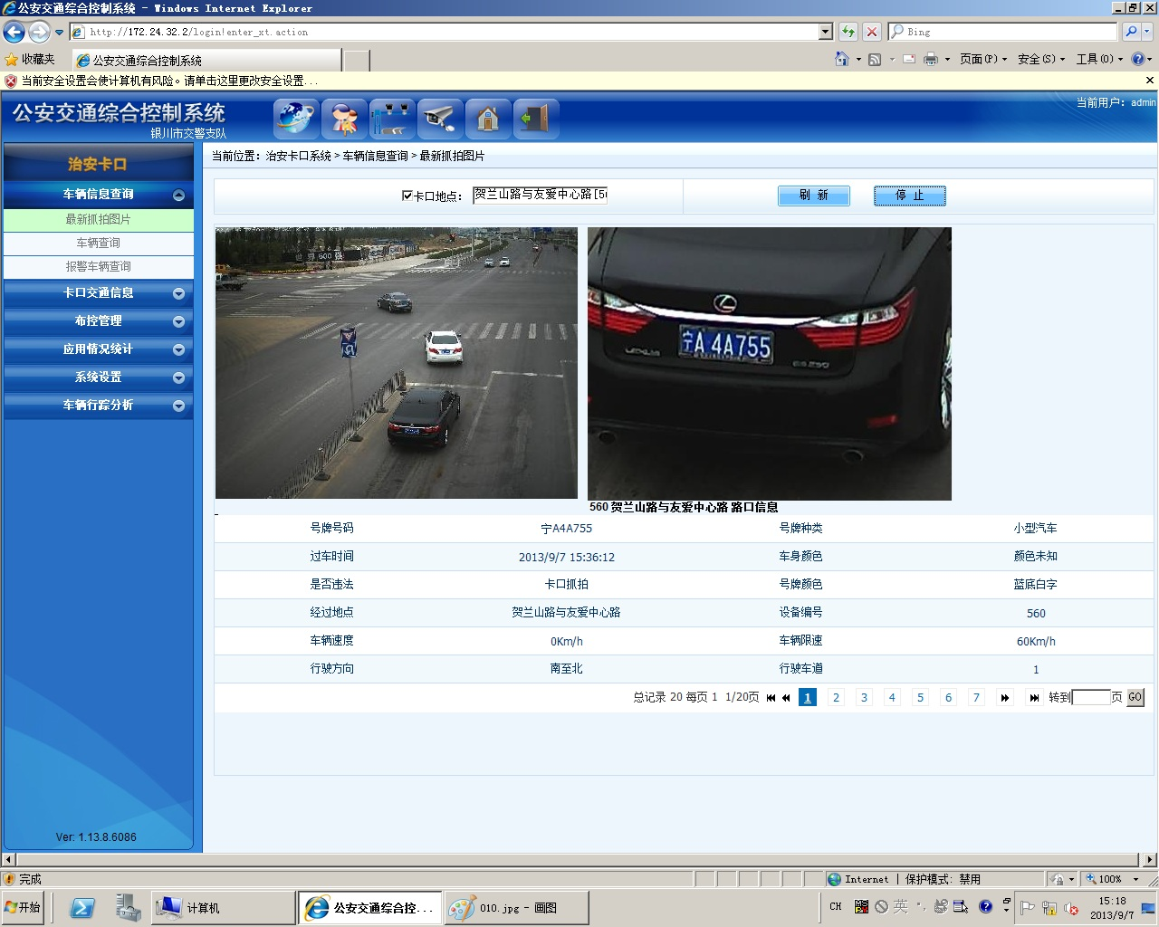Screen dimensions: 1159x927
Task: Toggle the 卡口地点 checkbox
Action: coord(407,196)
